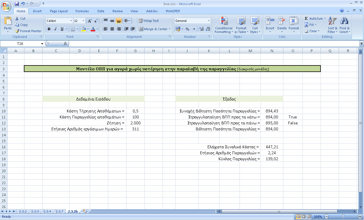The width and height of the screenshot is (364, 220).
Task: Save the workbook from Quick Access toolbar
Action: click(17, 4)
